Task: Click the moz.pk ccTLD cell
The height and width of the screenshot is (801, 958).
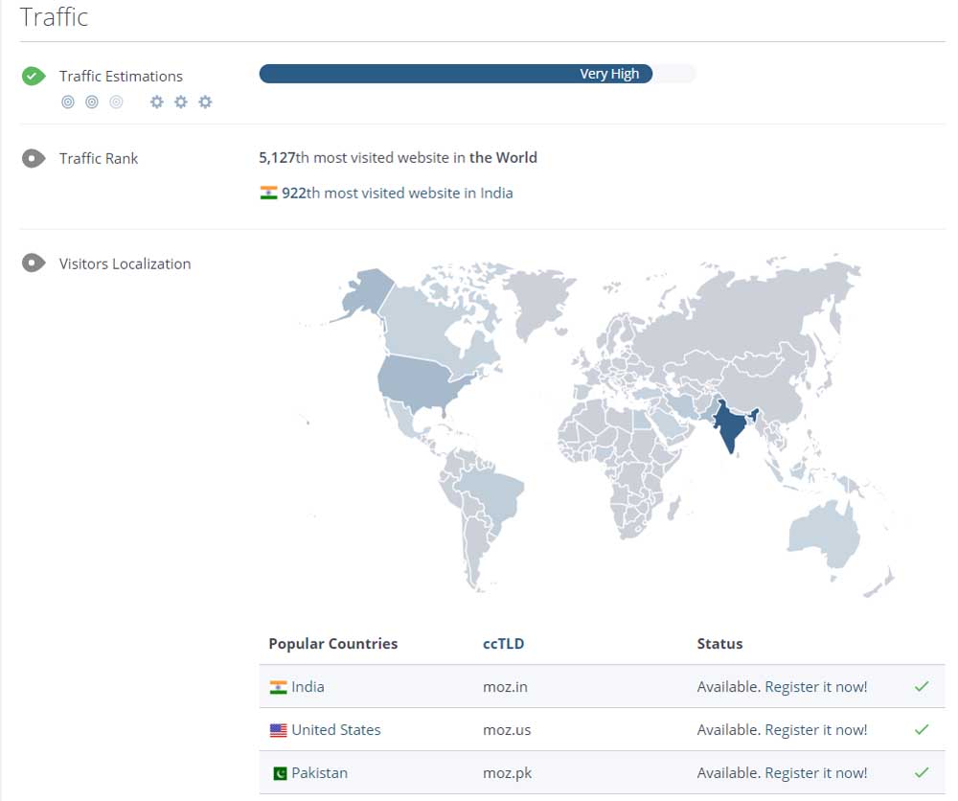Action: [507, 773]
